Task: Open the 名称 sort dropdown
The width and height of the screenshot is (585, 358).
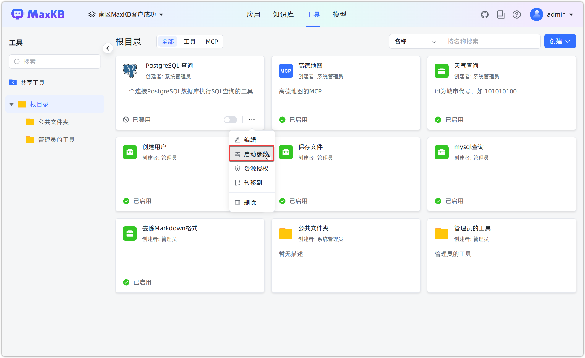Action: click(x=415, y=41)
